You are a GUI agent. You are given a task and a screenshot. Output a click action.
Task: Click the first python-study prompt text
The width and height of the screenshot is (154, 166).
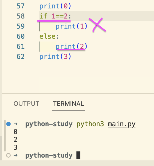(x=49, y=124)
